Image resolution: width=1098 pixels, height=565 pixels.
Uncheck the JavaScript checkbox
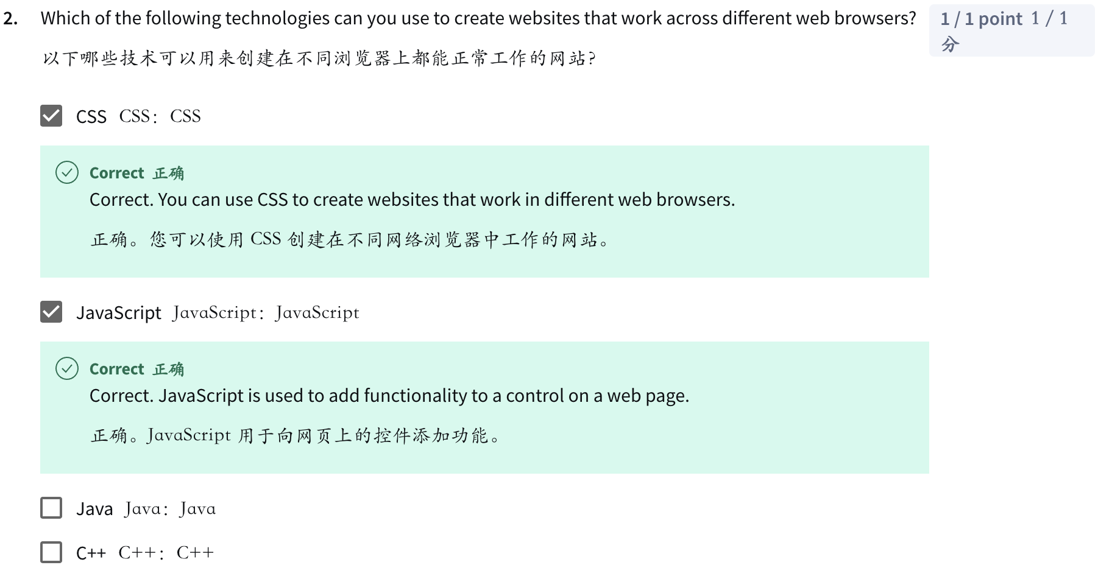point(51,312)
